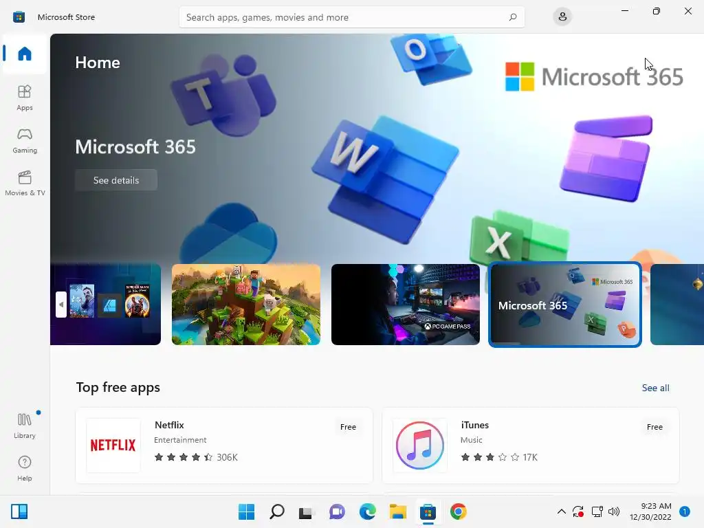Click the Microsoft Store taskbar icon
The width and height of the screenshot is (704, 528).
428,511
